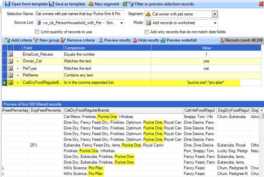This screenshot has height=177, width=264.
Task: Click the New group icon
Action: (36, 40)
